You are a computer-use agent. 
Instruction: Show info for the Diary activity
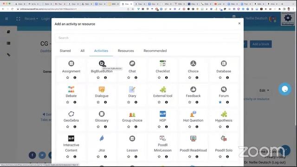[136, 102]
